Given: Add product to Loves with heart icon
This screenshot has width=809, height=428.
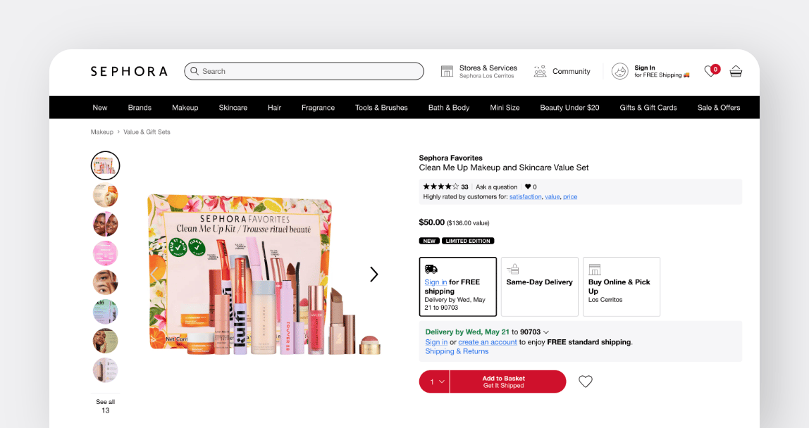Looking at the screenshot, I should click(x=585, y=382).
